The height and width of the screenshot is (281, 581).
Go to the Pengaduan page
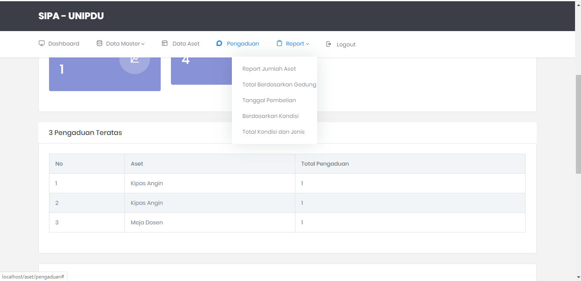coord(237,43)
